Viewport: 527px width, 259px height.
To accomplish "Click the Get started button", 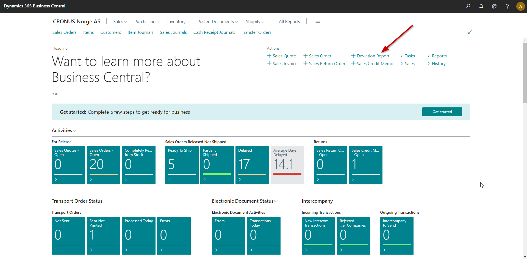I will [442, 112].
